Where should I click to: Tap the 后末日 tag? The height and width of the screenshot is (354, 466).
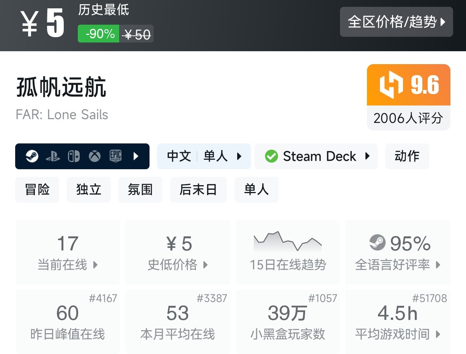pyautogui.click(x=198, y=190)
